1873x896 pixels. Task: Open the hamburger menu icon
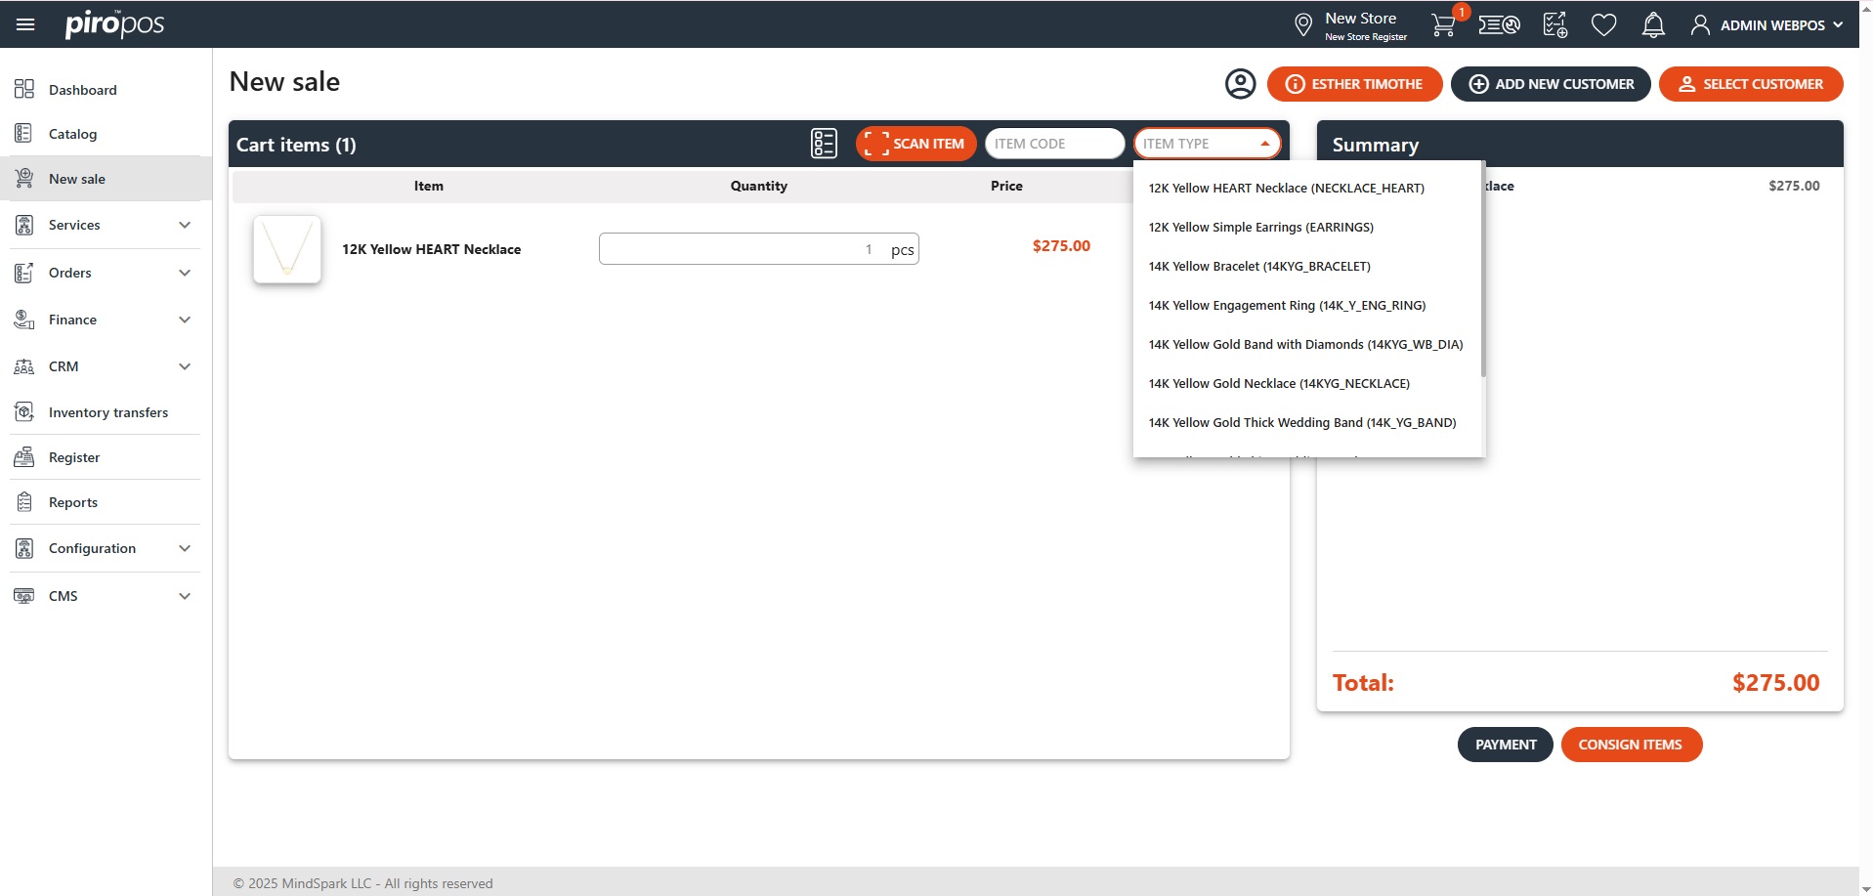tap(25, 24)
